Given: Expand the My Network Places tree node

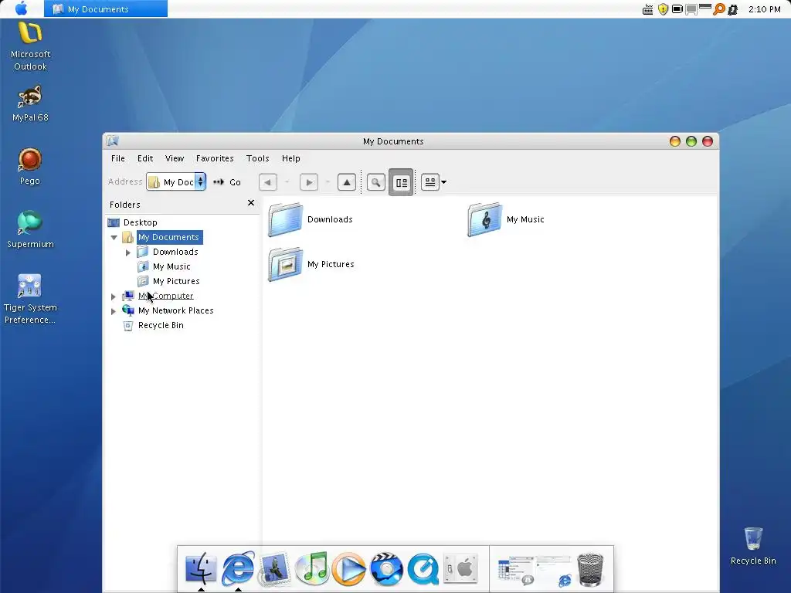Looking at the screenshot, I should (114, 311).
